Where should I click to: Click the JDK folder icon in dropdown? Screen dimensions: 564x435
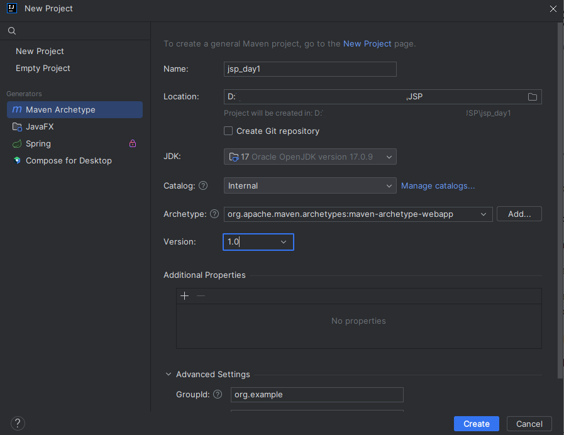tap(234, 157)
